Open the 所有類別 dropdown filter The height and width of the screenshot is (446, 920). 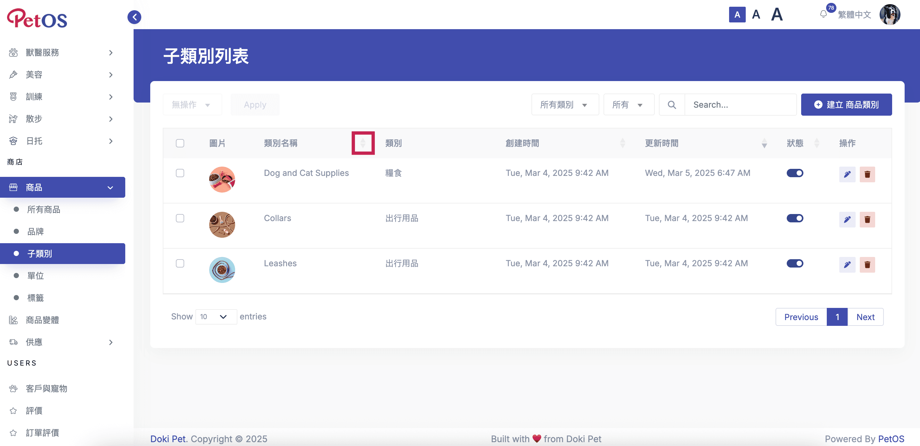tap(565, 105)
